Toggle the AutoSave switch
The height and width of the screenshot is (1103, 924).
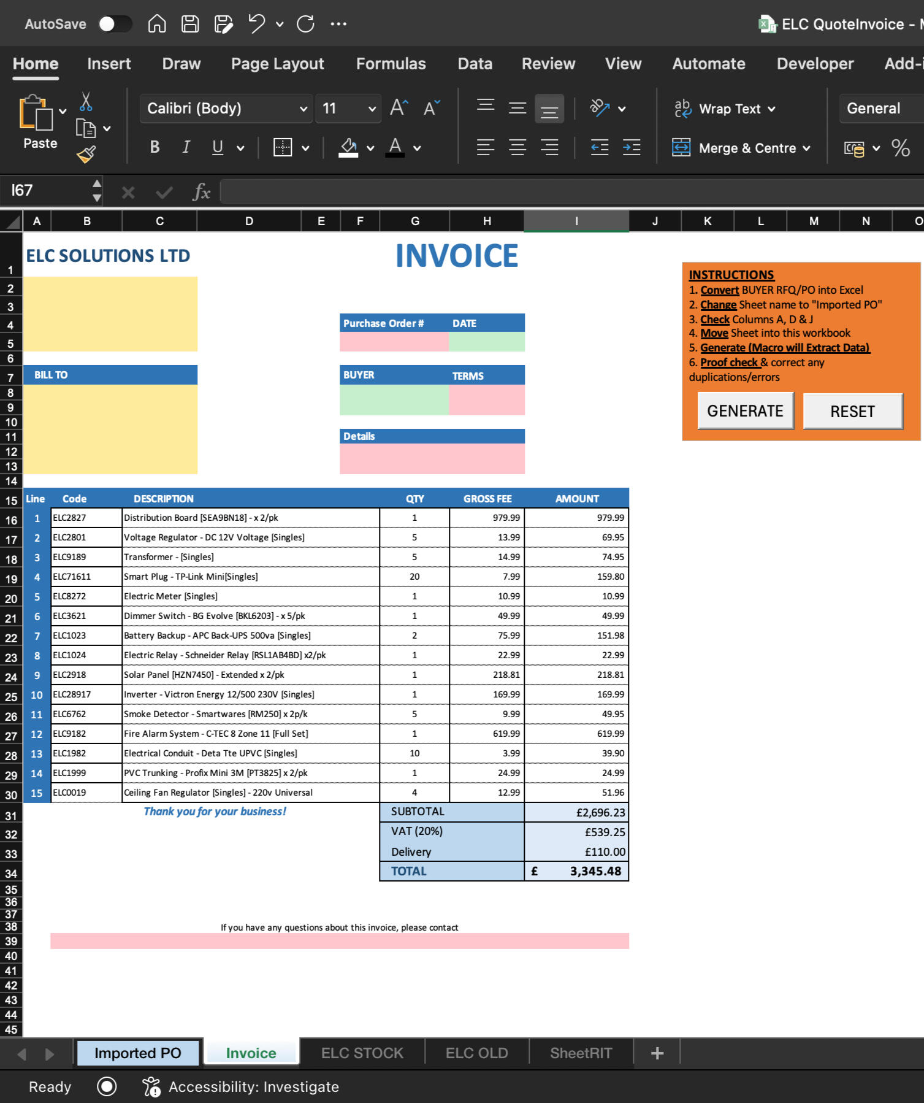tap(115, 24)
